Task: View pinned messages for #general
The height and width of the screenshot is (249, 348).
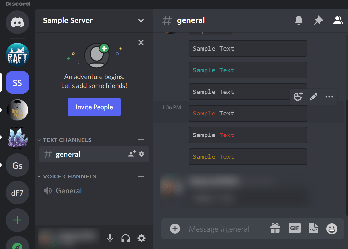Action: point(318,20)
